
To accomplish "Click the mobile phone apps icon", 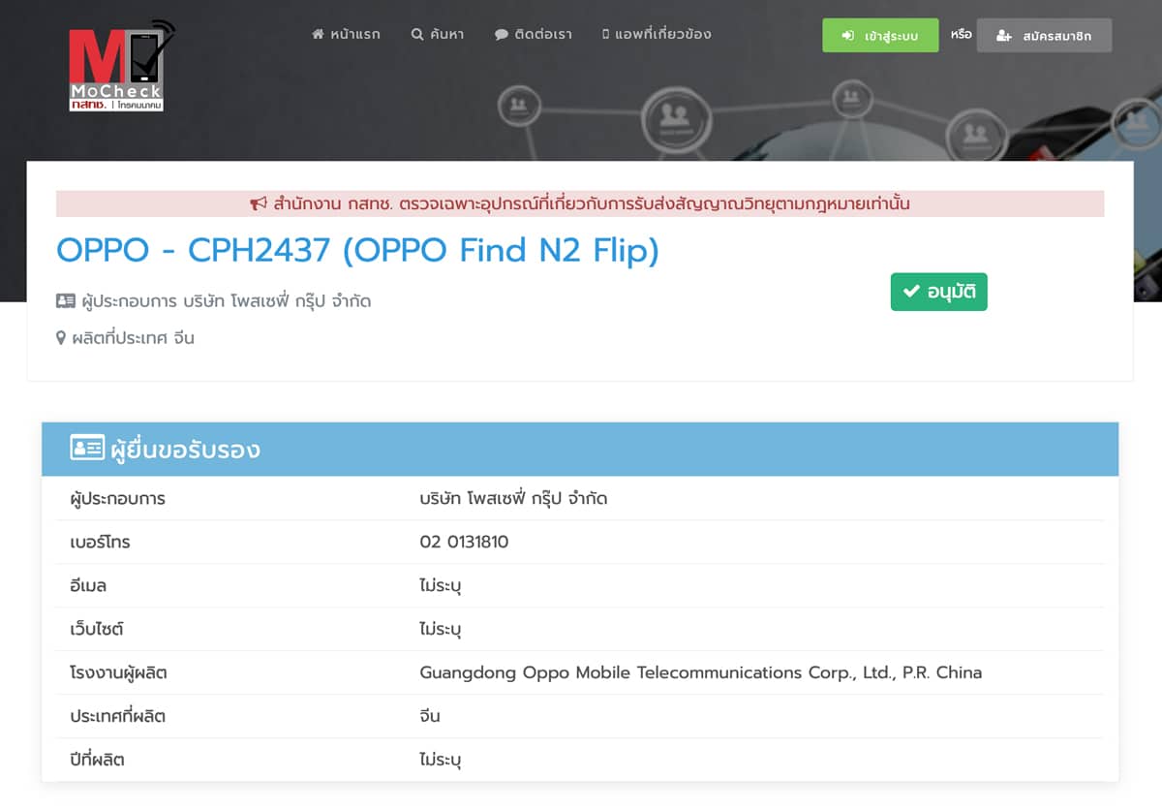I will (x=606, y=35).
